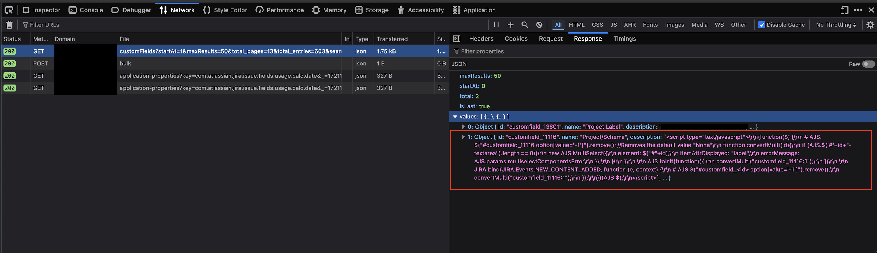
Task: Click the element picker icon
Action: (x=9, y=10)
